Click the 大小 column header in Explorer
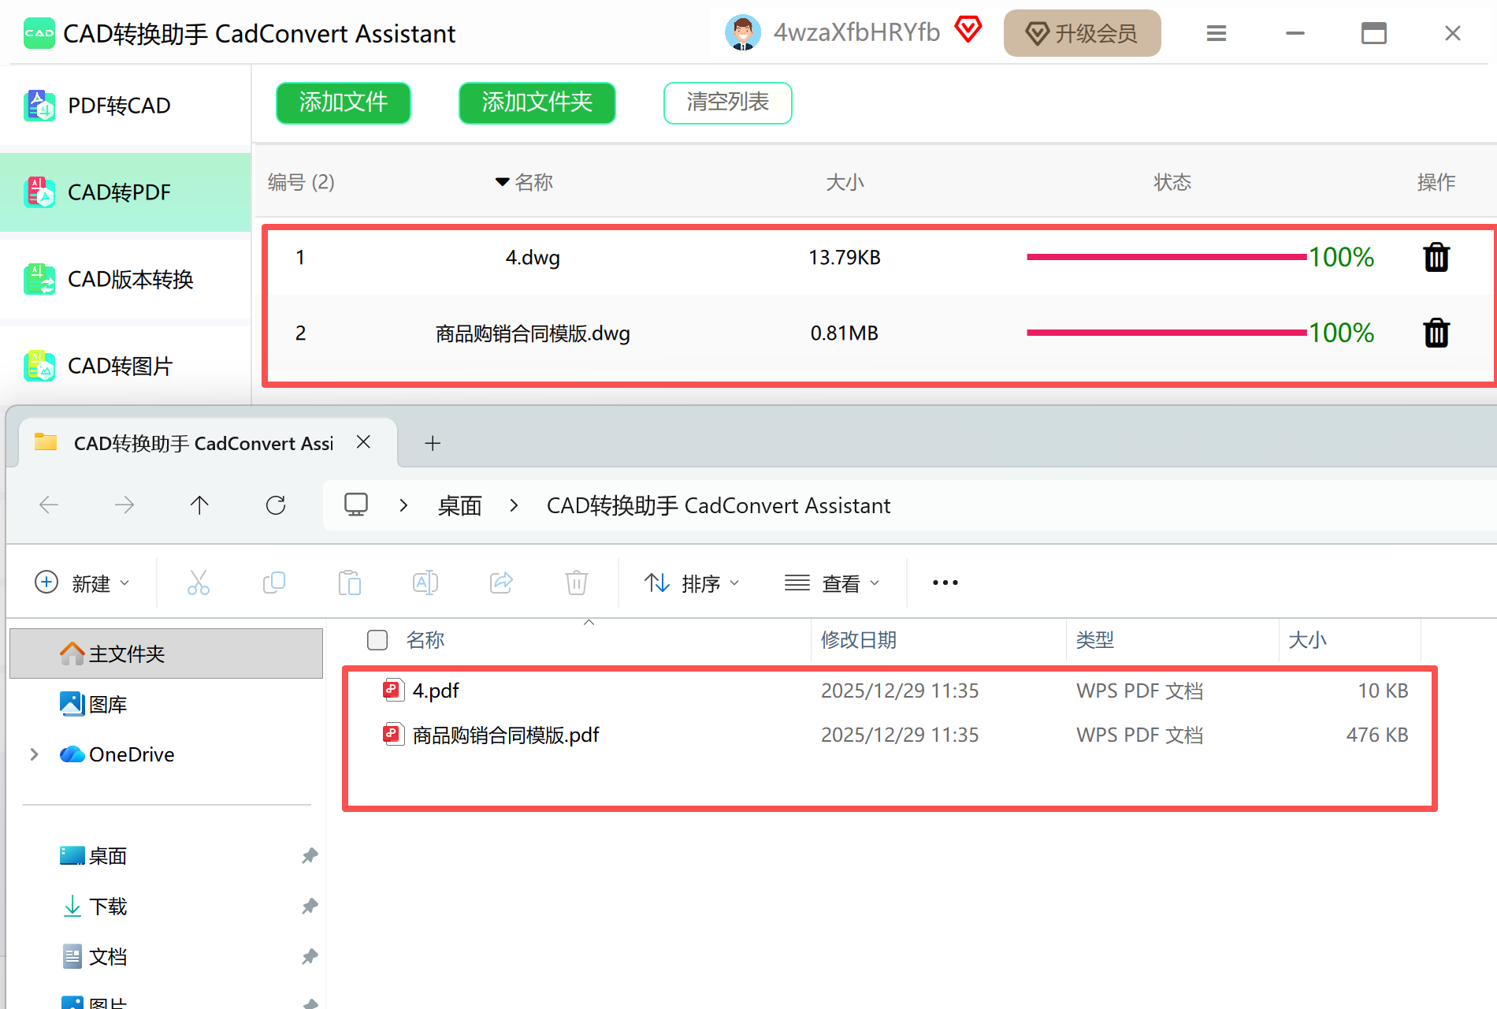 pyautogui.click(x=1308, y=640)
